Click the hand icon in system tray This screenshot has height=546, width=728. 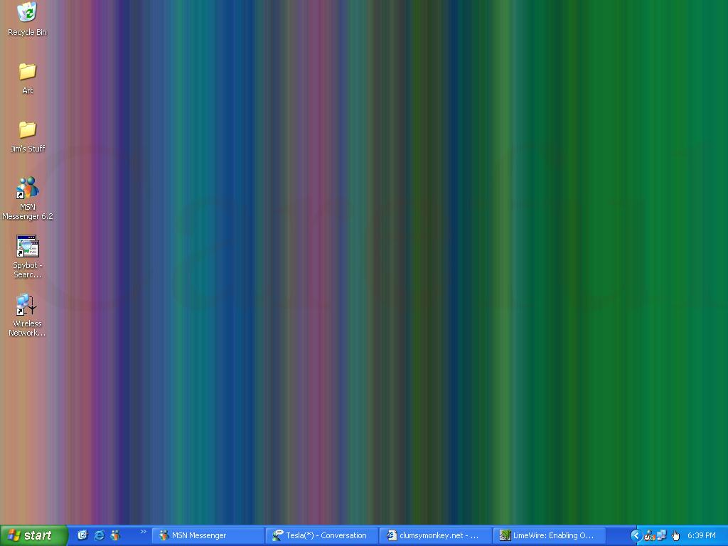675,535
